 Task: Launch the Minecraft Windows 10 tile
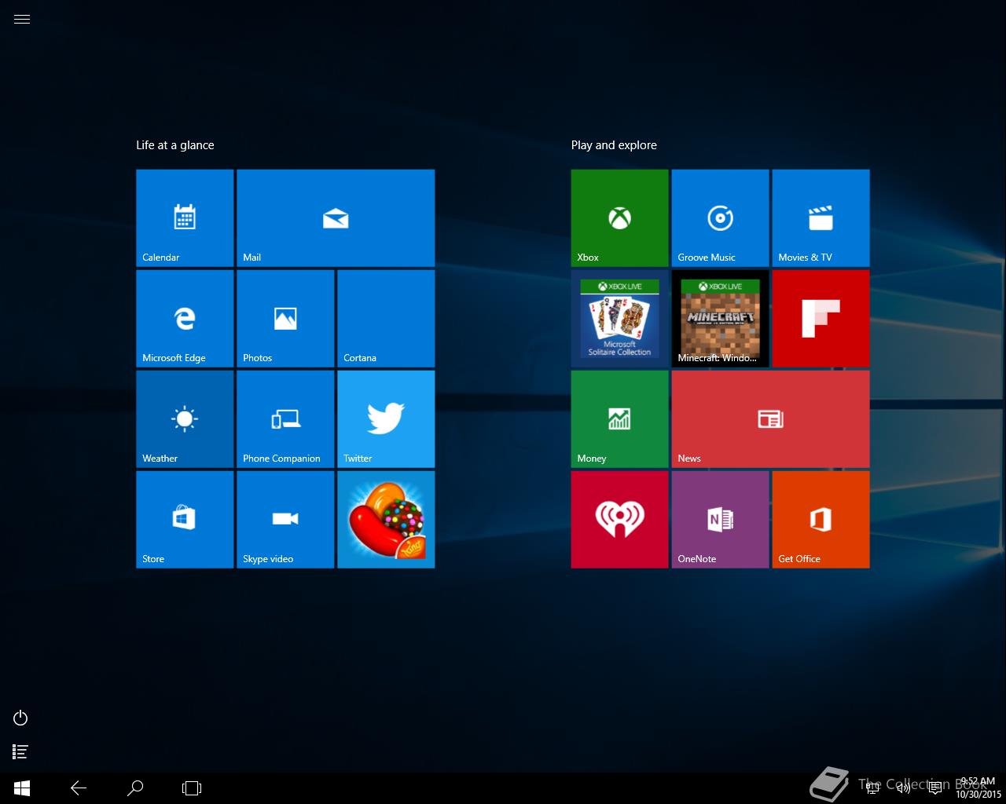point(721,319)
